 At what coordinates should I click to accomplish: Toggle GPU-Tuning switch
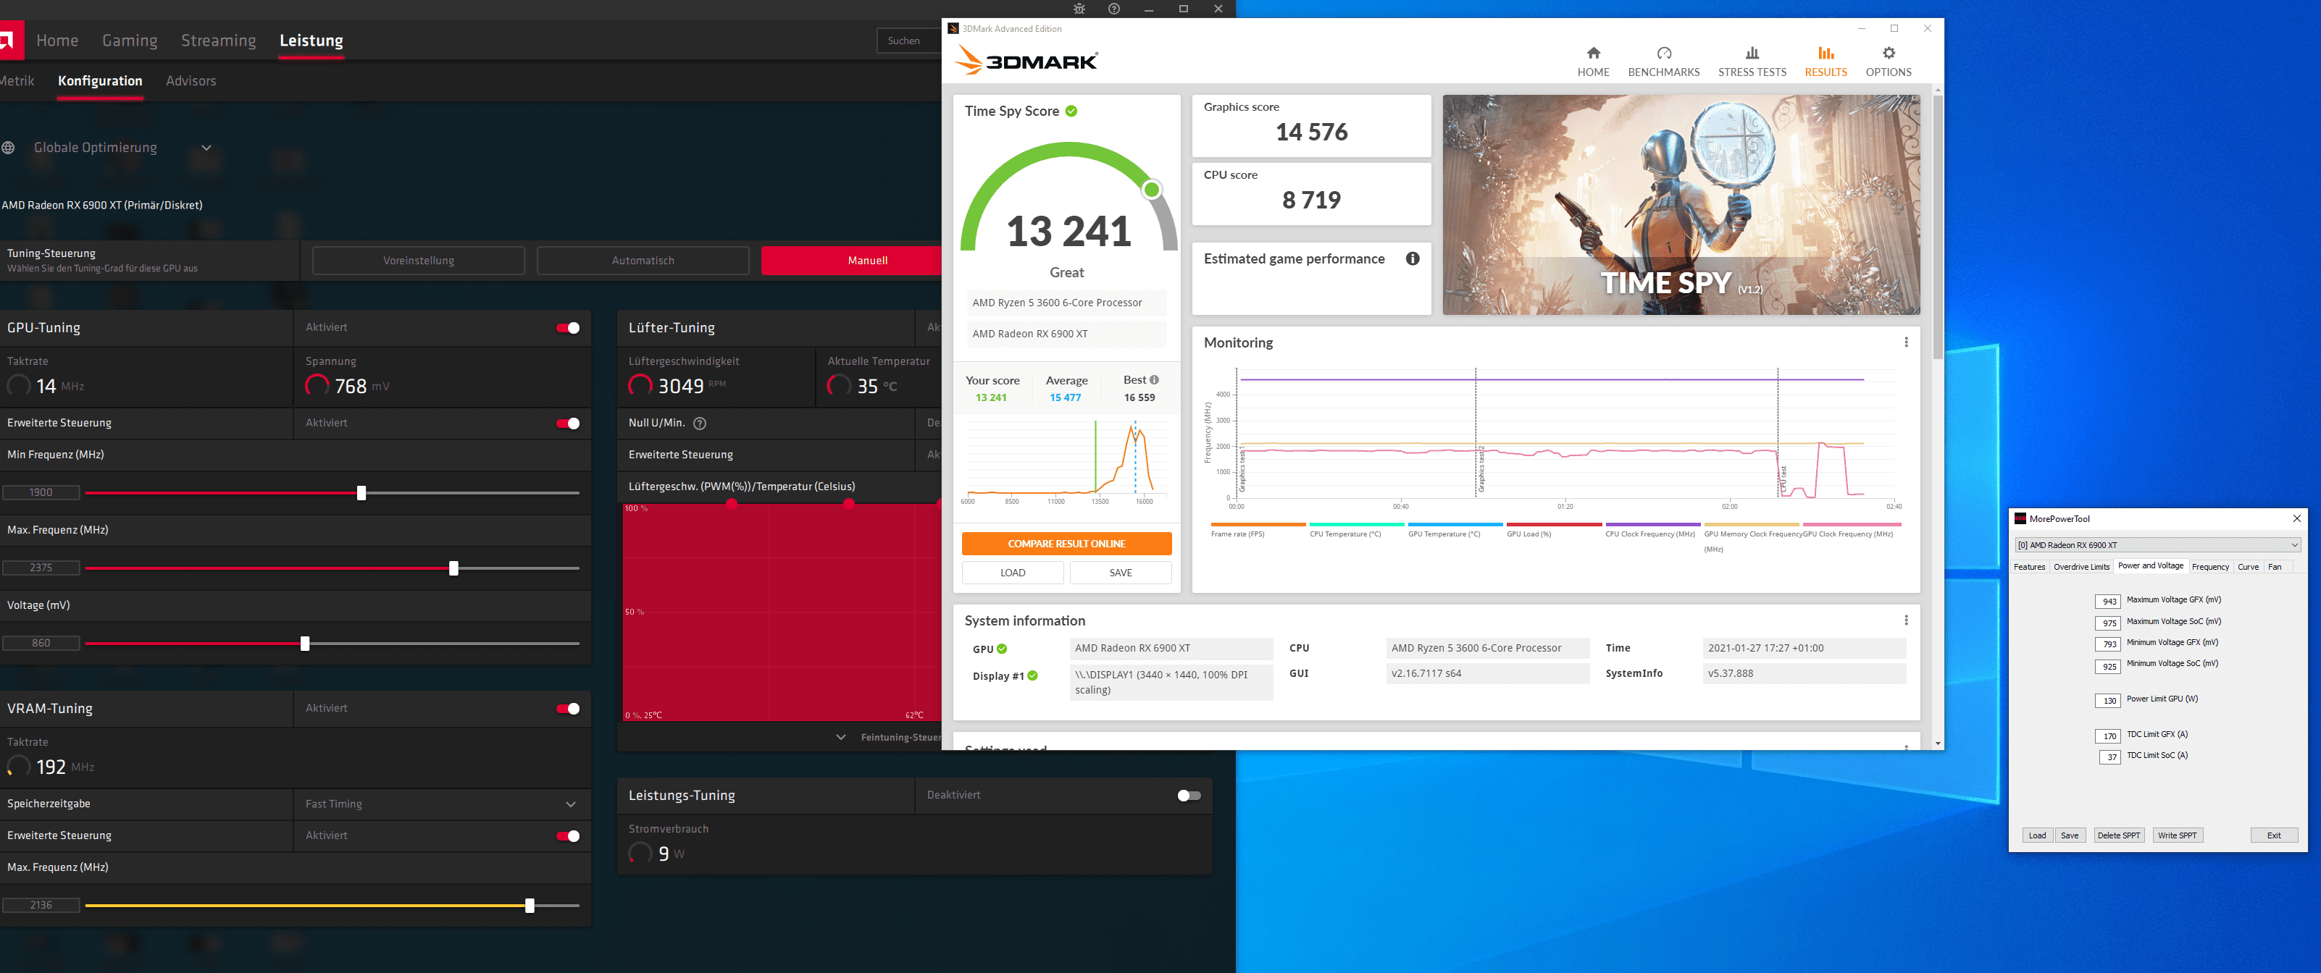tap(568, 328)
